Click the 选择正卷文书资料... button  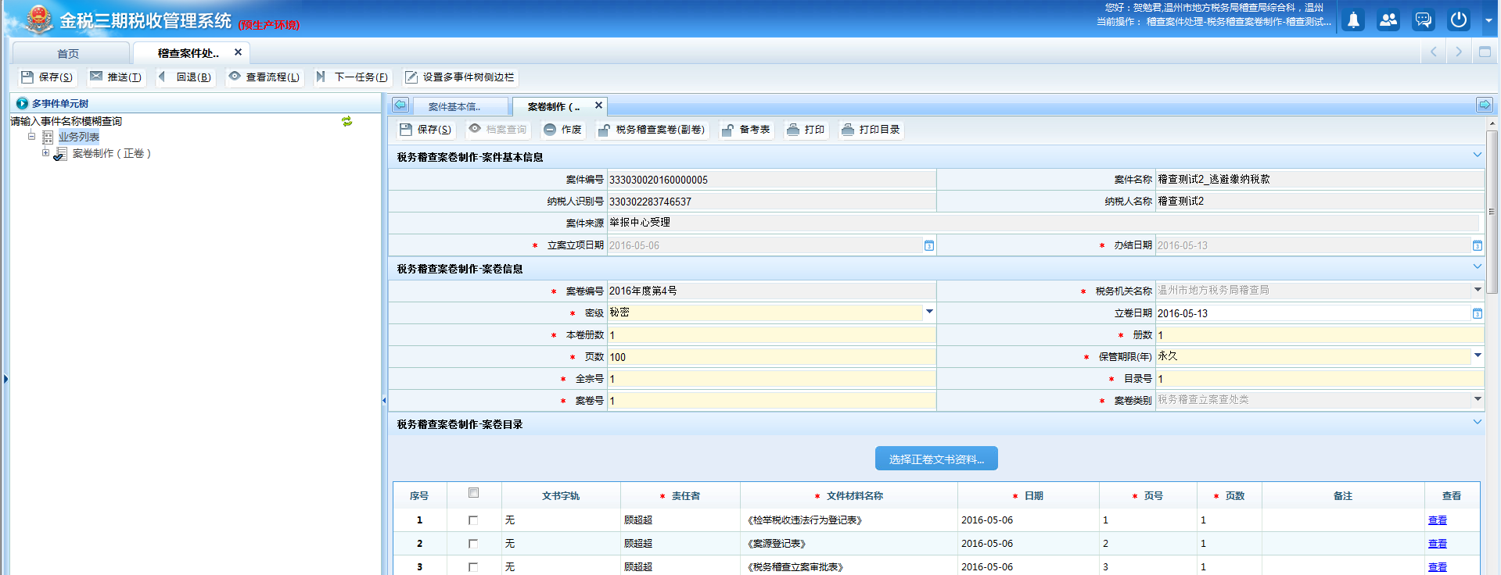tap(936, 459)
